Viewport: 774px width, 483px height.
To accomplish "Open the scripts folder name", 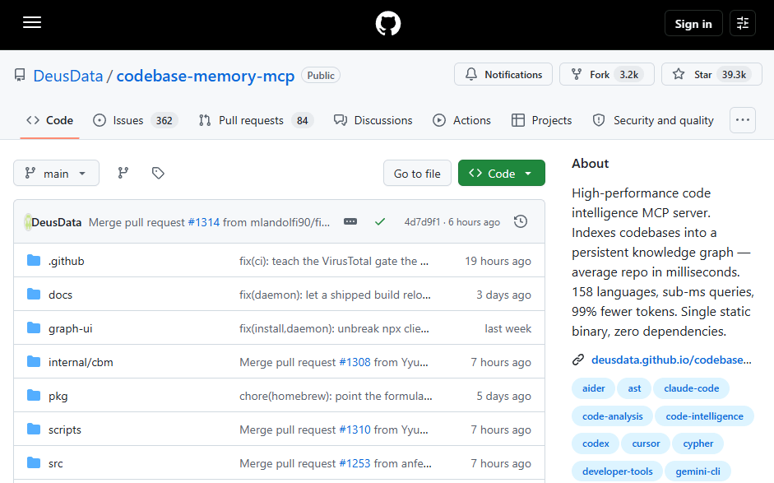I will (65, 430).
